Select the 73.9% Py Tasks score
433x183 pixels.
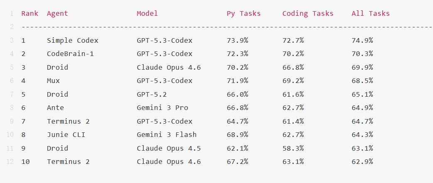(237, 40)
